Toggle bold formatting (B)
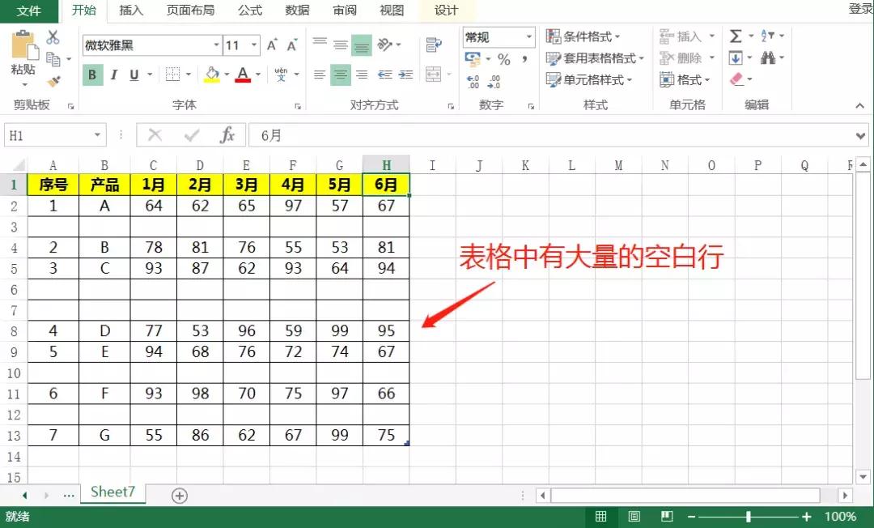The width and height of the screenshot is (874, 528). point(92,75)
